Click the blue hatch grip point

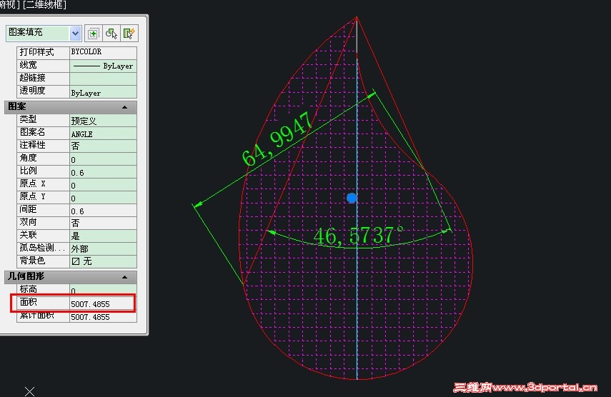pos(352,198)
